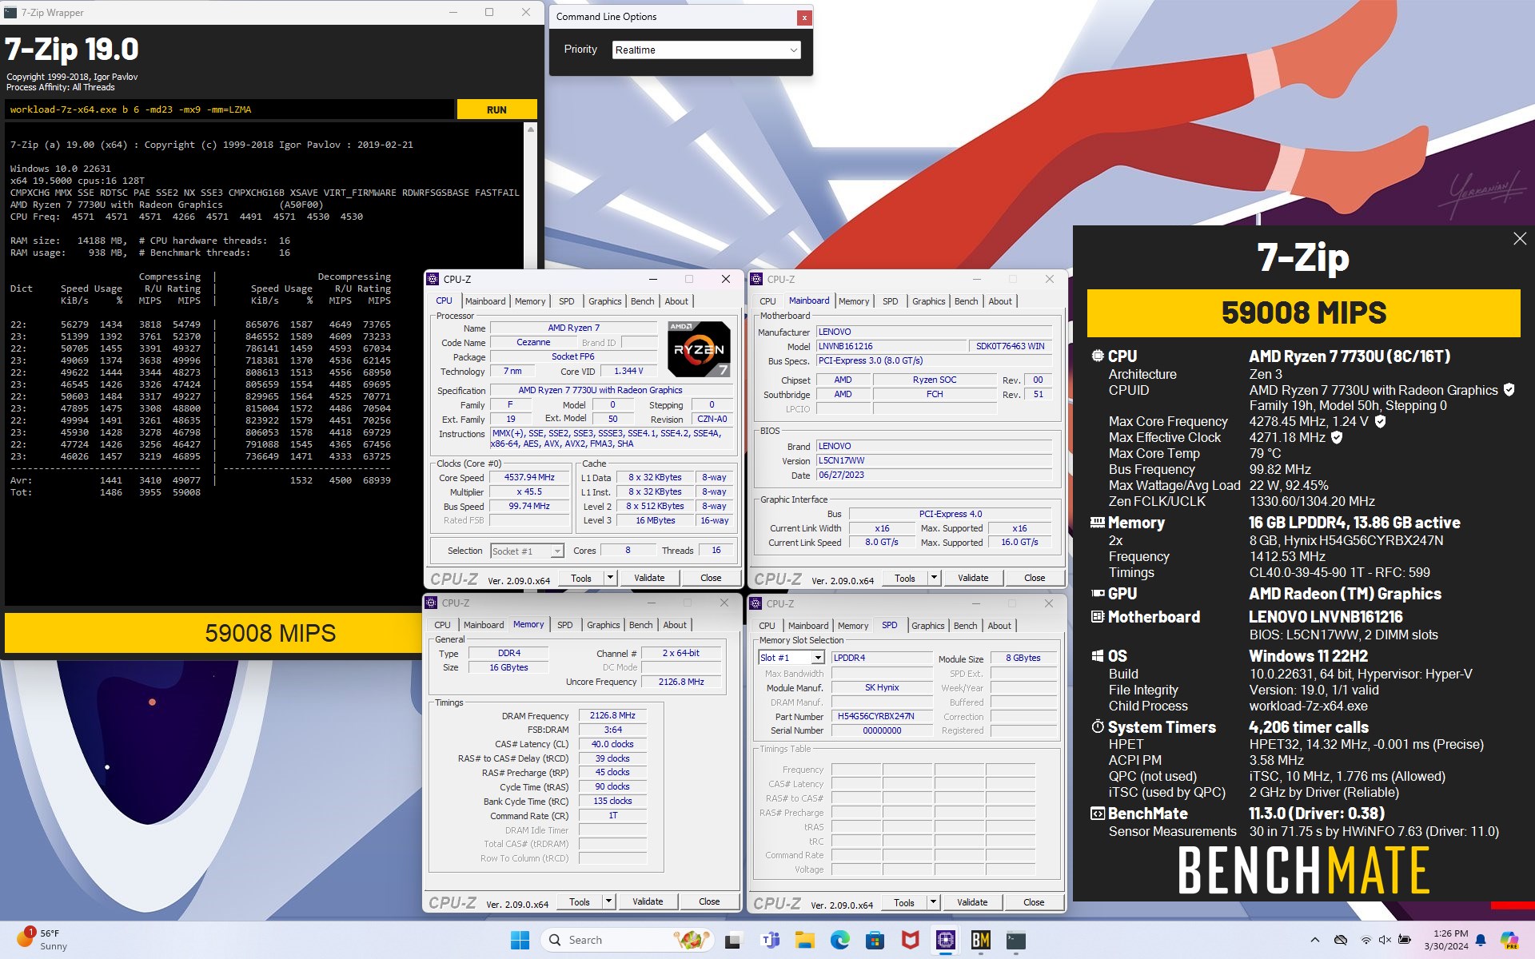Viewport: 1535px width, 959px height.
Task: Click Validate in the active CPU-Z window
Action: pyautogui.click(x=649, y=578)
